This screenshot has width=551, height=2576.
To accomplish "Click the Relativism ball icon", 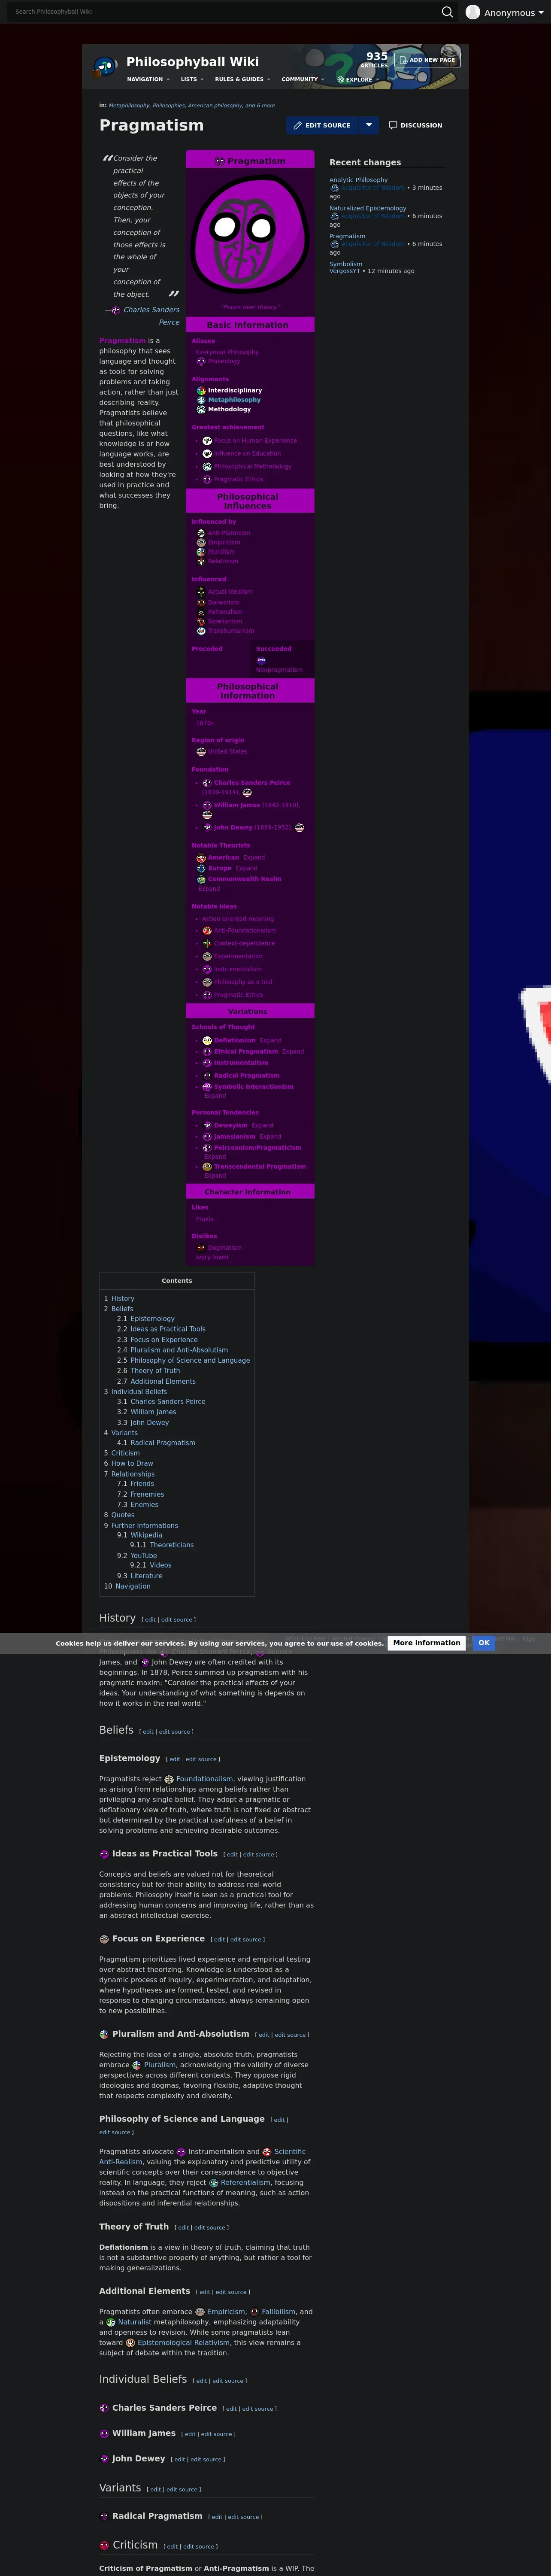I will (x=201, y=561).
